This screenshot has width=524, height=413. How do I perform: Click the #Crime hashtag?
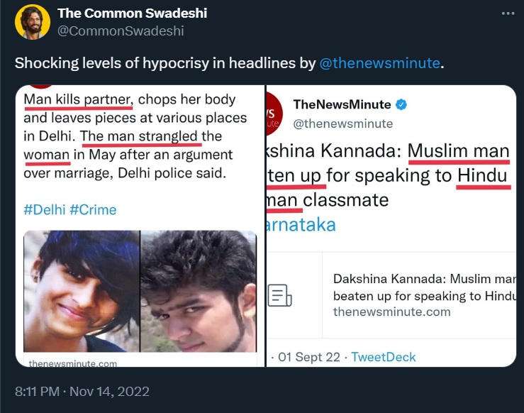(93, 210)
